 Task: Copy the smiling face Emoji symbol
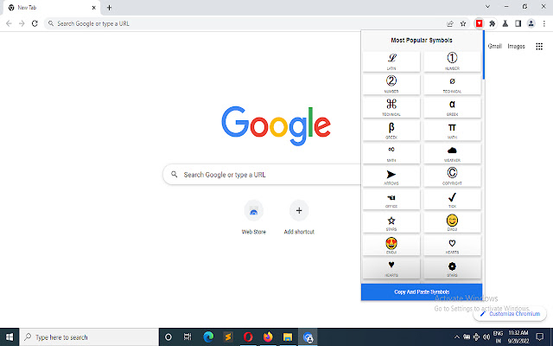(x=452, y=222)
